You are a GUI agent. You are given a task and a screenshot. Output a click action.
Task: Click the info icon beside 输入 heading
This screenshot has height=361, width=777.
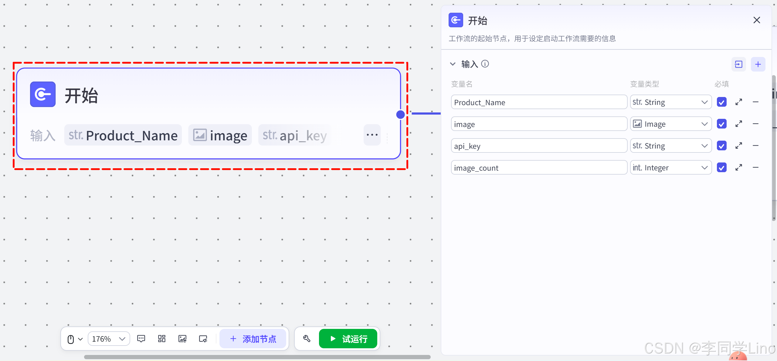(x=485, y=64)
